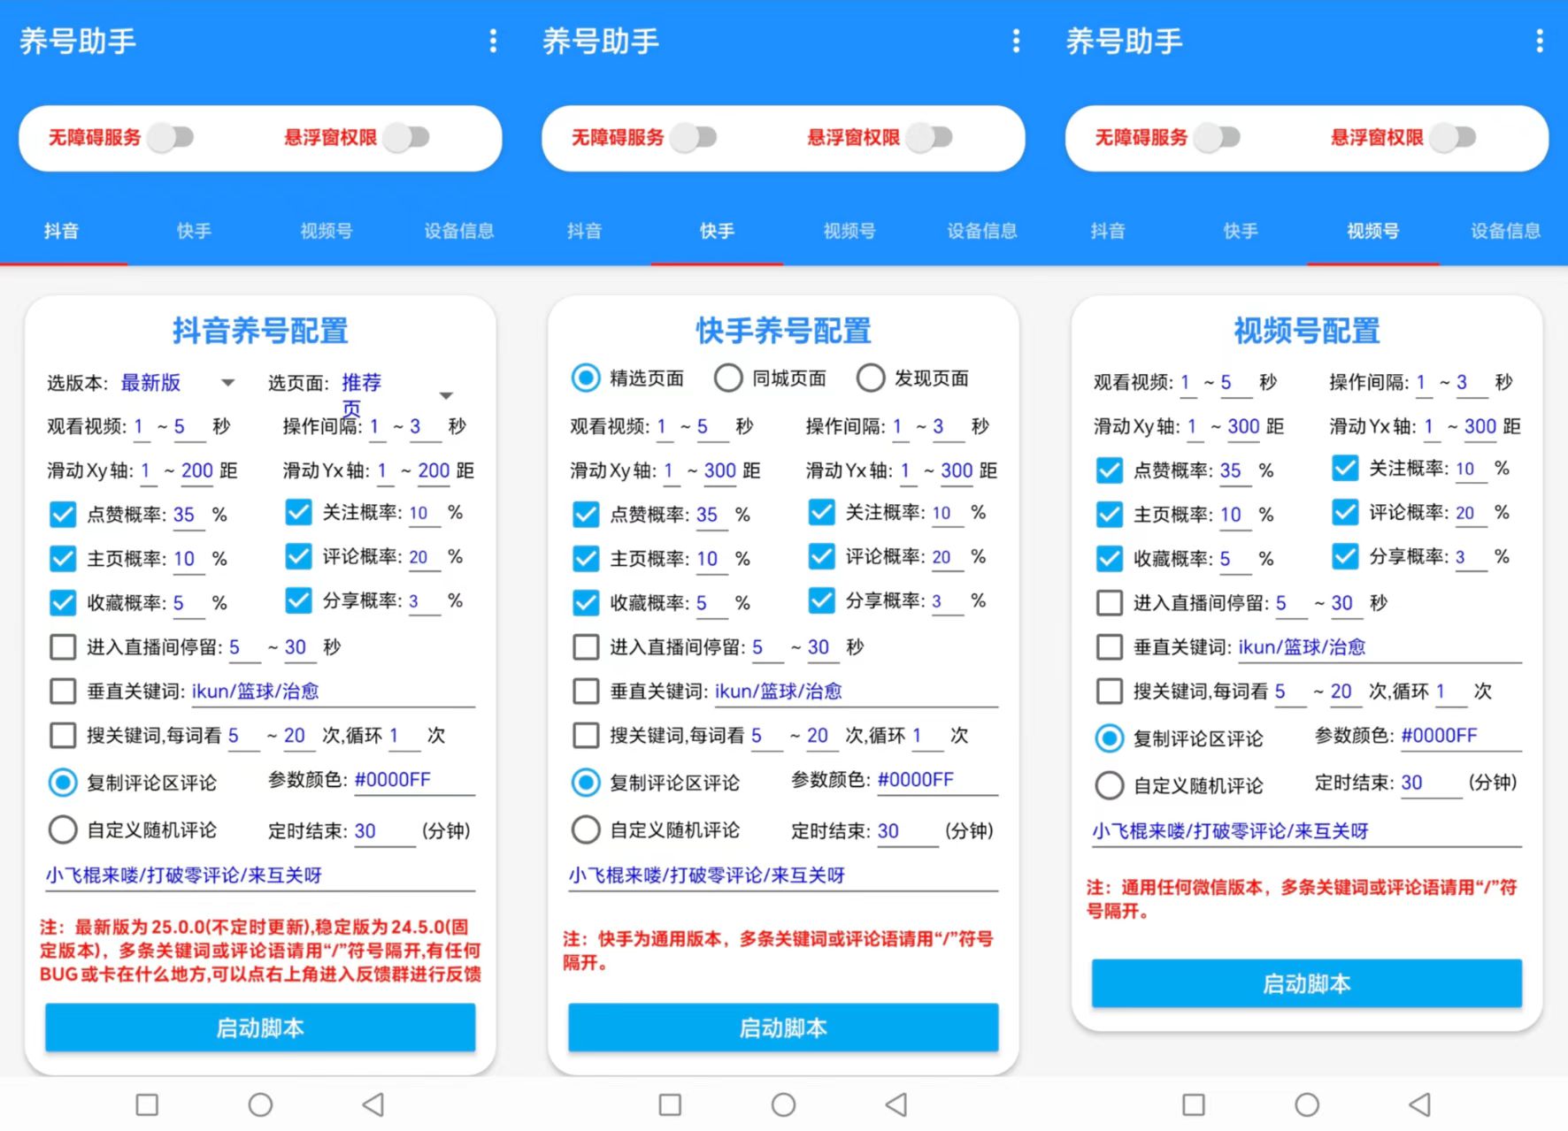This screenshot has height=1131, width=1568.
Task: Open 设备信息 tab in the left screen
Action: (458, 232)
